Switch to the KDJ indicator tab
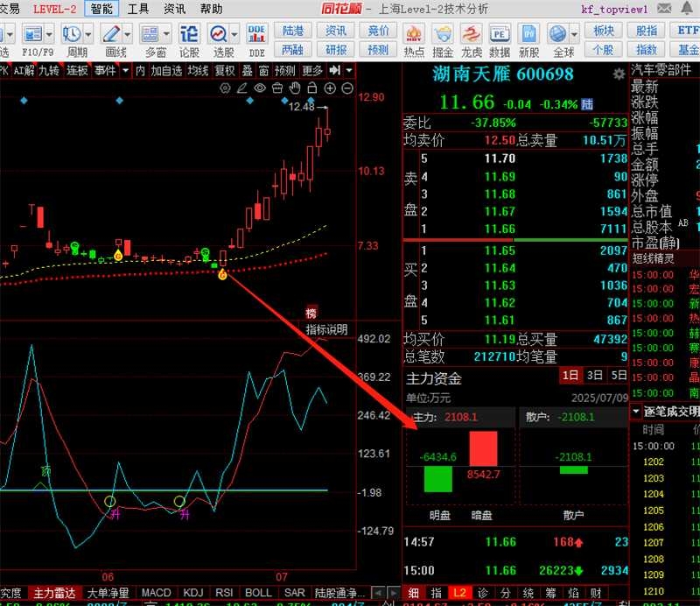Image resolution: width=700 pixels, height=606 pixels. tap(193, 593)
